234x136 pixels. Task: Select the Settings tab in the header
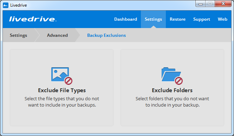pos(153,19)
